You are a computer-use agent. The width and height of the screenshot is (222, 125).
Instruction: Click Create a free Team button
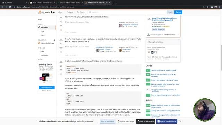pos(46,87)
